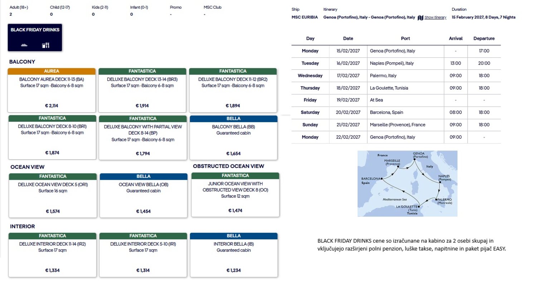Pick Junior Ocean View Obstructed (OO) card
The image size is (557, 286).
click(x=235, y=195)
